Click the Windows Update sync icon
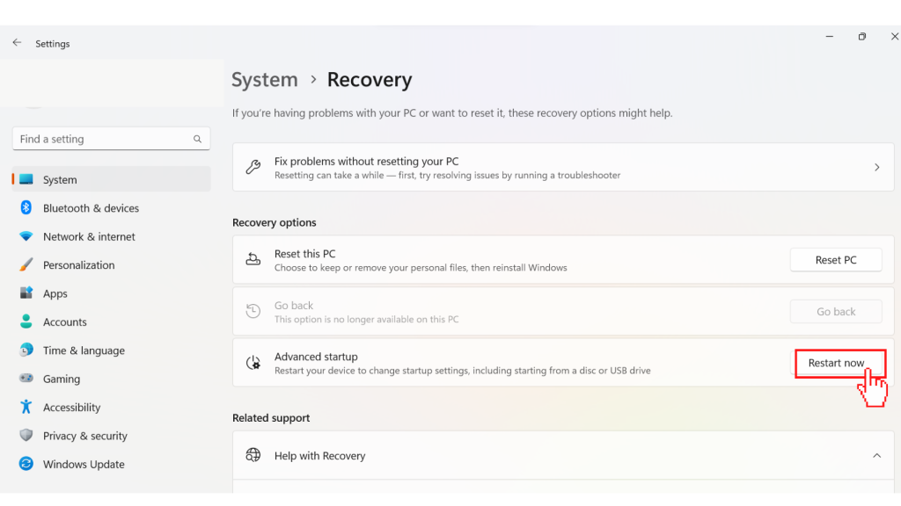This screenshot has height=506, width=901. click(26, 464)
